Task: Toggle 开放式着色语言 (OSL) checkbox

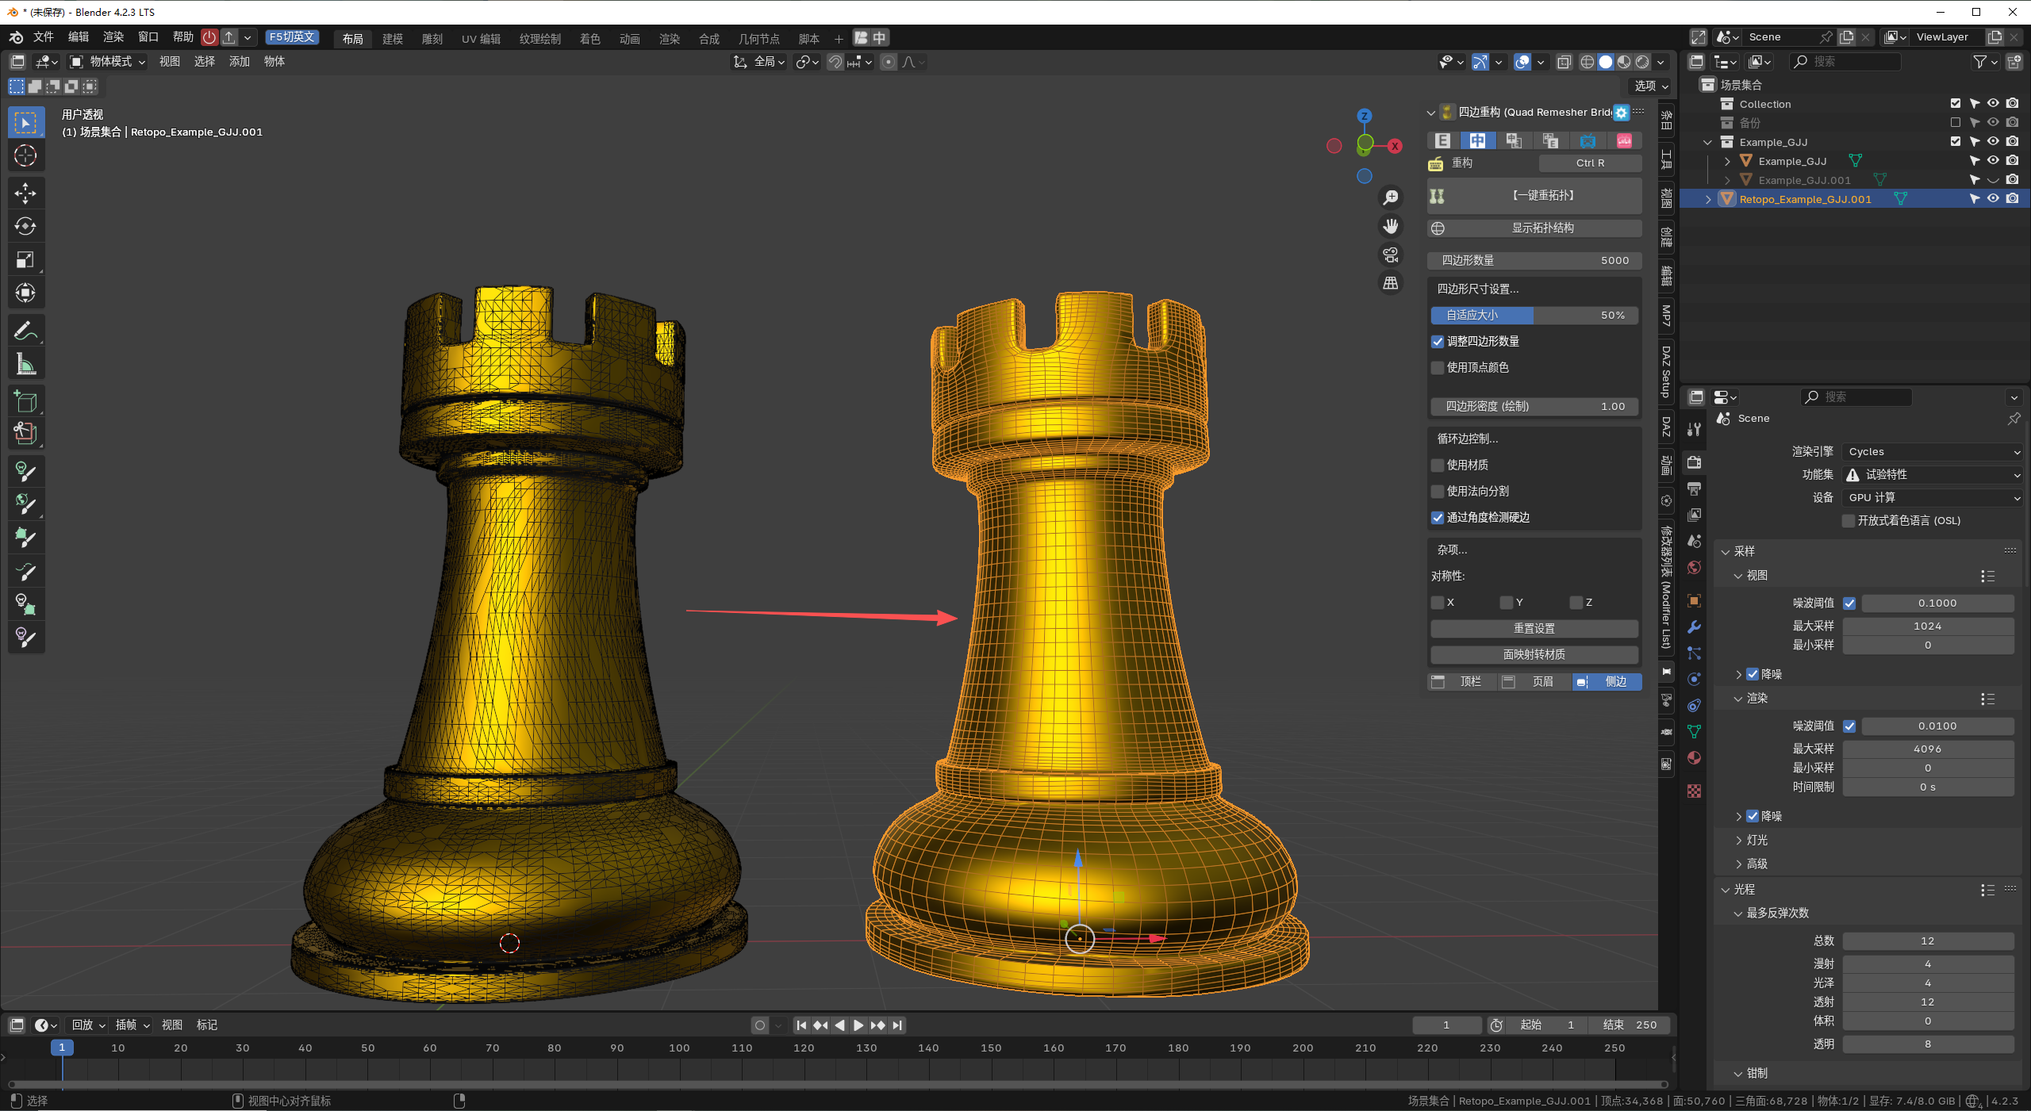Action: pyautogui.click(x=1849, y=521)
